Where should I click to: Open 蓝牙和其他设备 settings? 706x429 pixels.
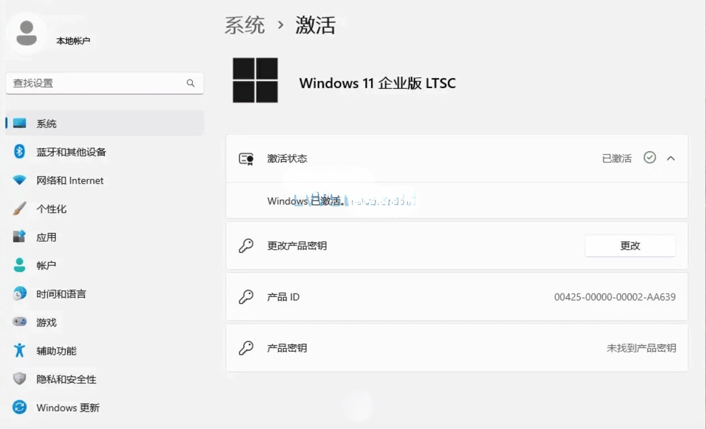71,152
